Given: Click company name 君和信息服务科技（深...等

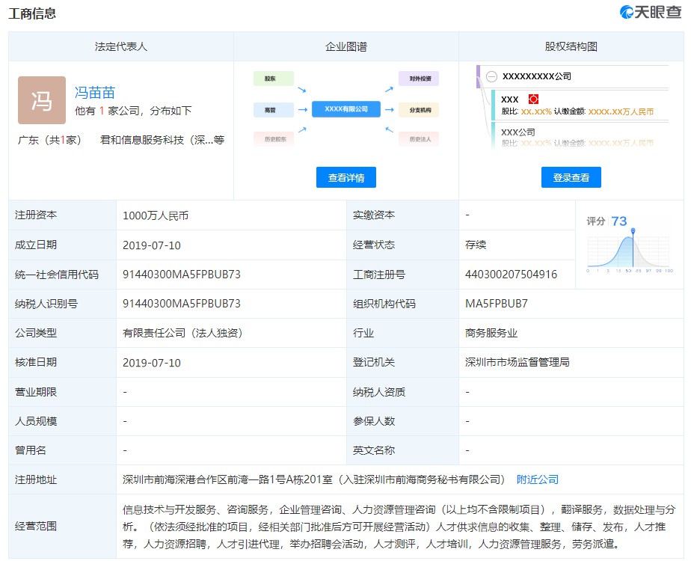Looking at the screenshot, I should point(162,140).
